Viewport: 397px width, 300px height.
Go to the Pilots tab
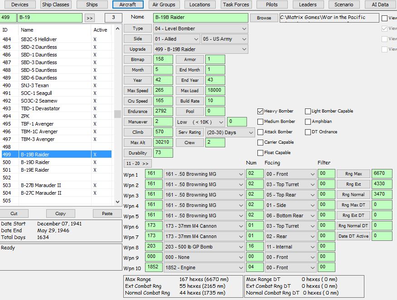click(x=272, y=5)
